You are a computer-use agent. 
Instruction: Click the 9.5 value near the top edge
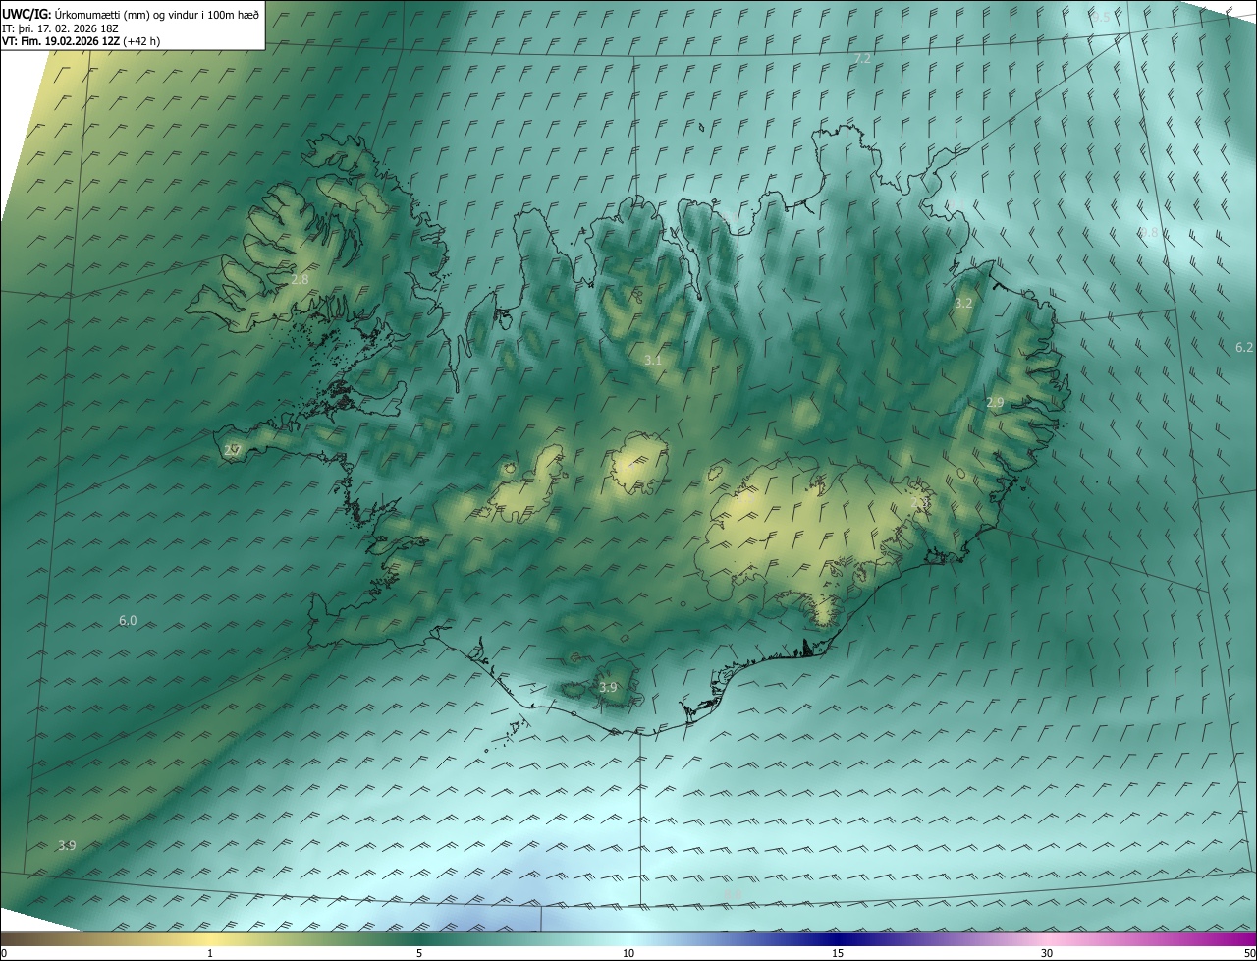(1102, 18)
